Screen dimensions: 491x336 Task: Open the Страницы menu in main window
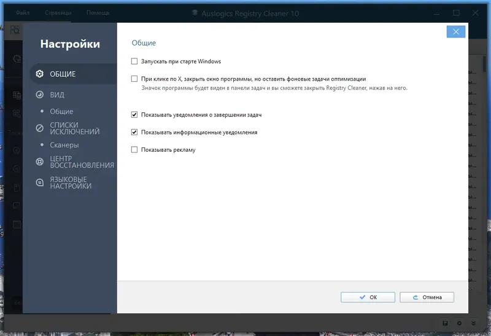(x=58, y=12)
